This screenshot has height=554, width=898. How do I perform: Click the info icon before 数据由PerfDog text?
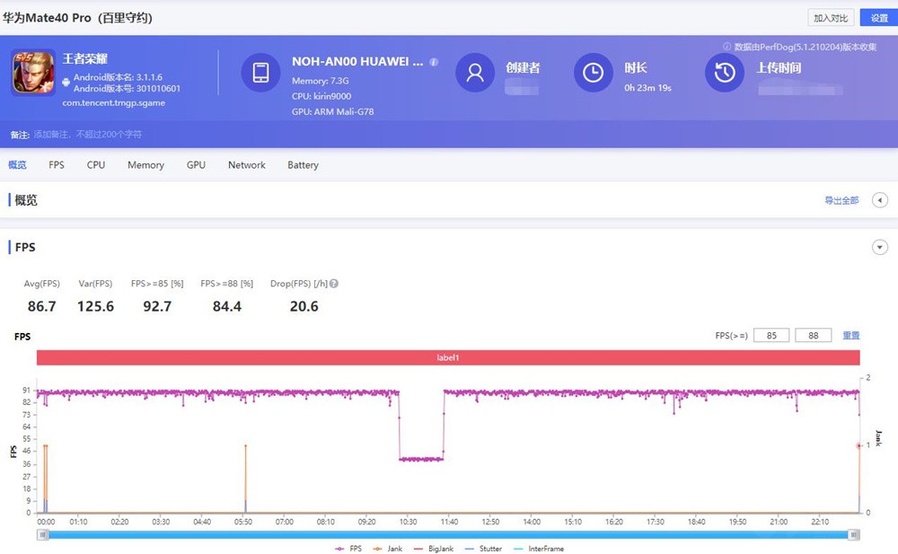(x=726, y=47)
